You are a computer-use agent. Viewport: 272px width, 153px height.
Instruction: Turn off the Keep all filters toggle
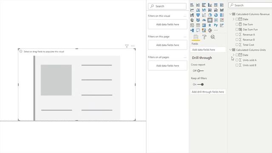(x=200, y=85)
